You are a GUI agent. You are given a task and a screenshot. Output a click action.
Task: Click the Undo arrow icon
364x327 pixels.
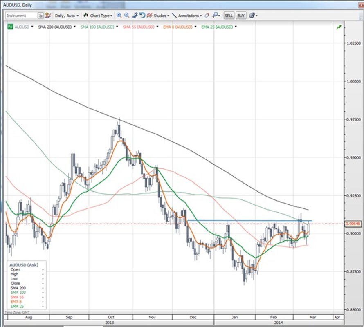[142, 16]
